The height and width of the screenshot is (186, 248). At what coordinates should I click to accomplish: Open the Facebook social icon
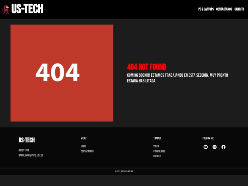pyautogui.click(x=223, y=147)
